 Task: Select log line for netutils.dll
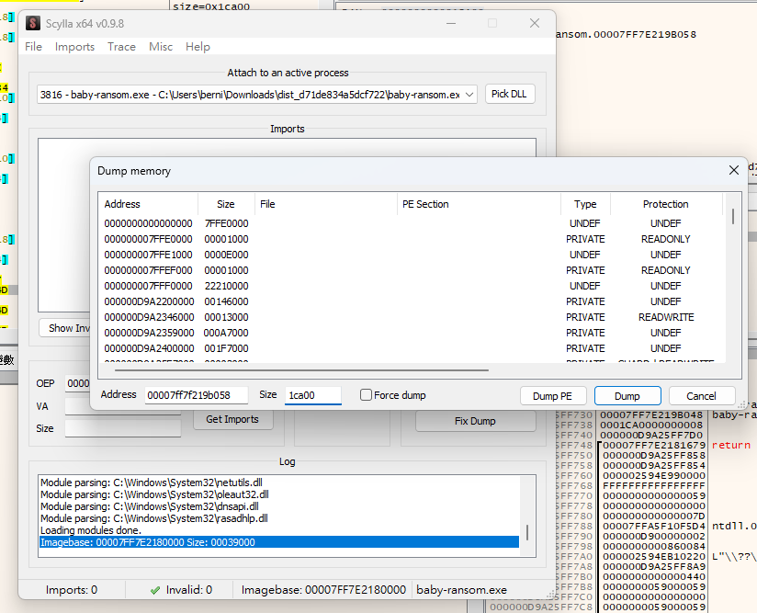(152, 482)
